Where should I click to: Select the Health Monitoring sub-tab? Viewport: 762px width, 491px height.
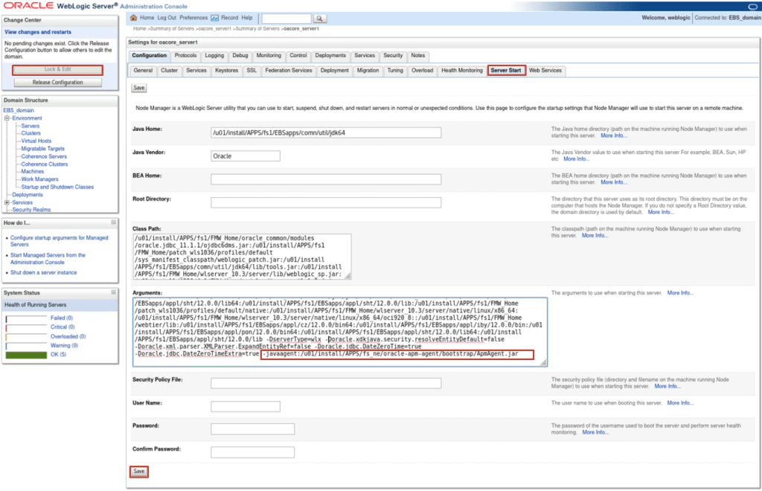461,71
